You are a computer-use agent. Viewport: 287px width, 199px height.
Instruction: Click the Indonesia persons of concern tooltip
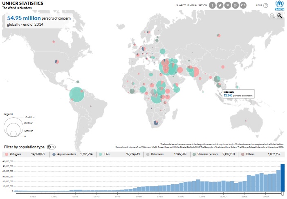click(237, 94)
